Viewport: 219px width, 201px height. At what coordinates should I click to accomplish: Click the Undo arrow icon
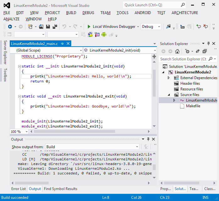(64, 27)
